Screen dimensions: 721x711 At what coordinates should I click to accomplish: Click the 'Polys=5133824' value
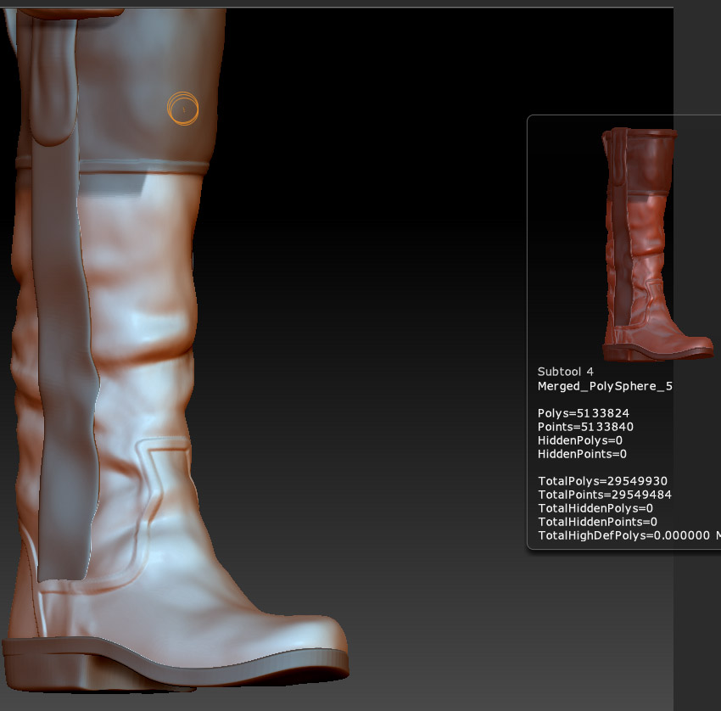pyautogui.click(x=583, y=413)
